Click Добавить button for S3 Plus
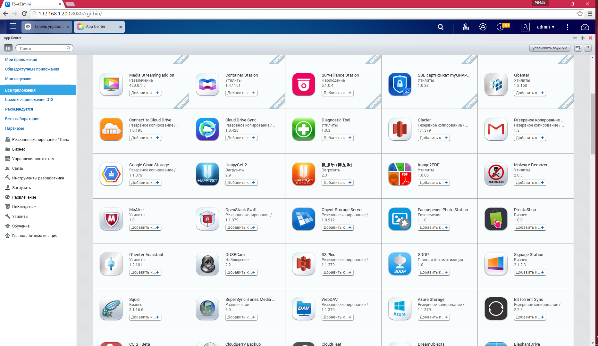 point(338,272)
